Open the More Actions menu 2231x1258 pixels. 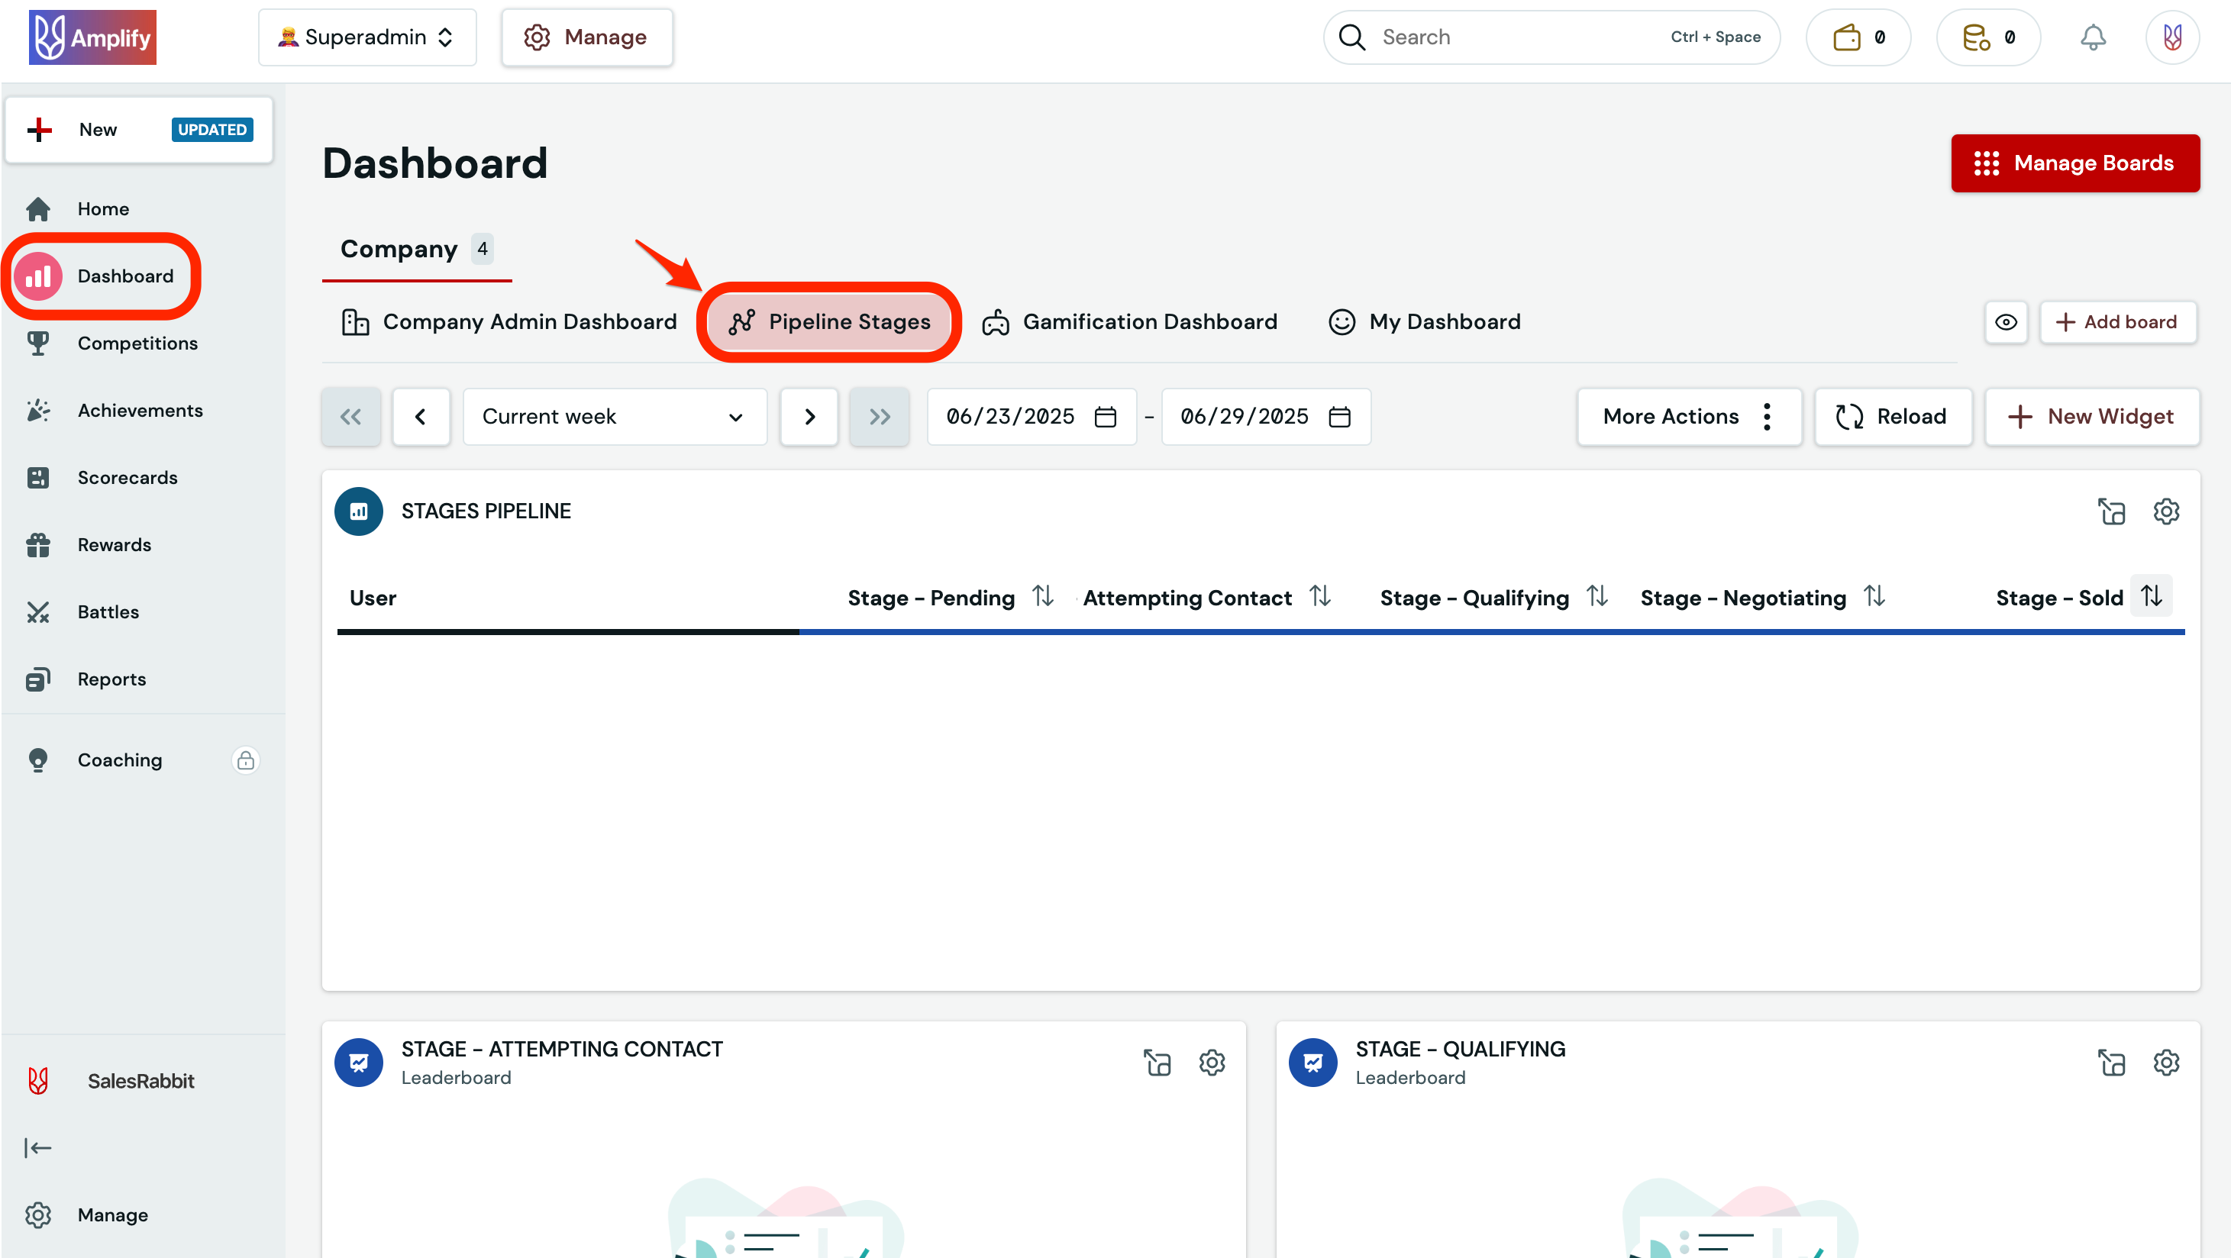pyautogui.click(x=1688, y=417)
